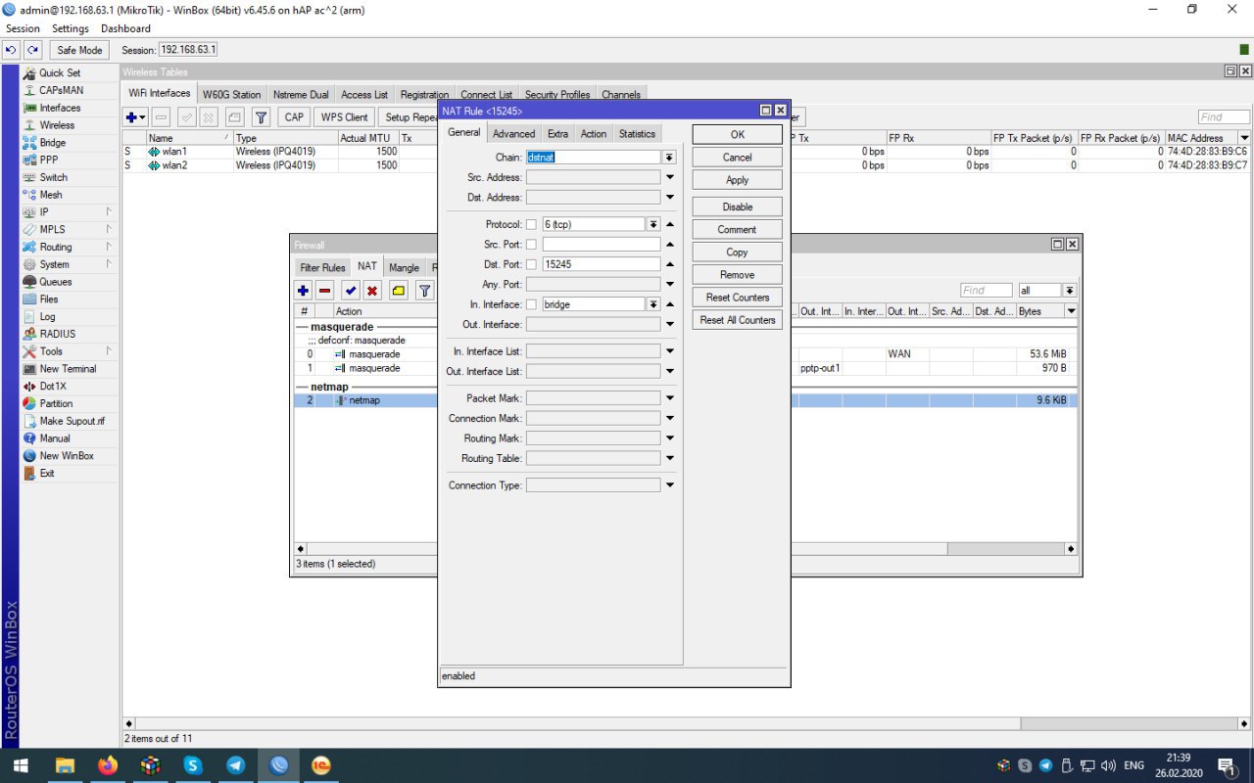Expand the Packet Mark field
1254x783 pixels.
click(670, 398)
